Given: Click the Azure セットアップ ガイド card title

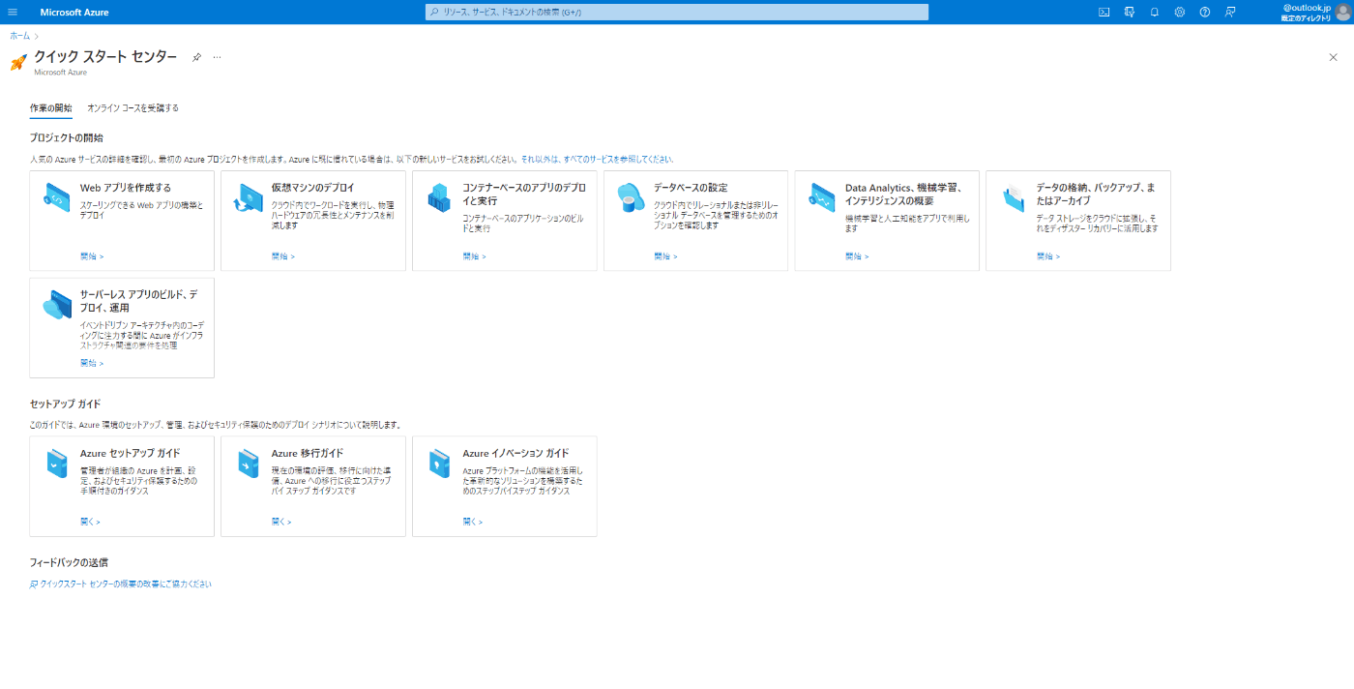Looking at the screenshot, I should [x=131, y=453].
